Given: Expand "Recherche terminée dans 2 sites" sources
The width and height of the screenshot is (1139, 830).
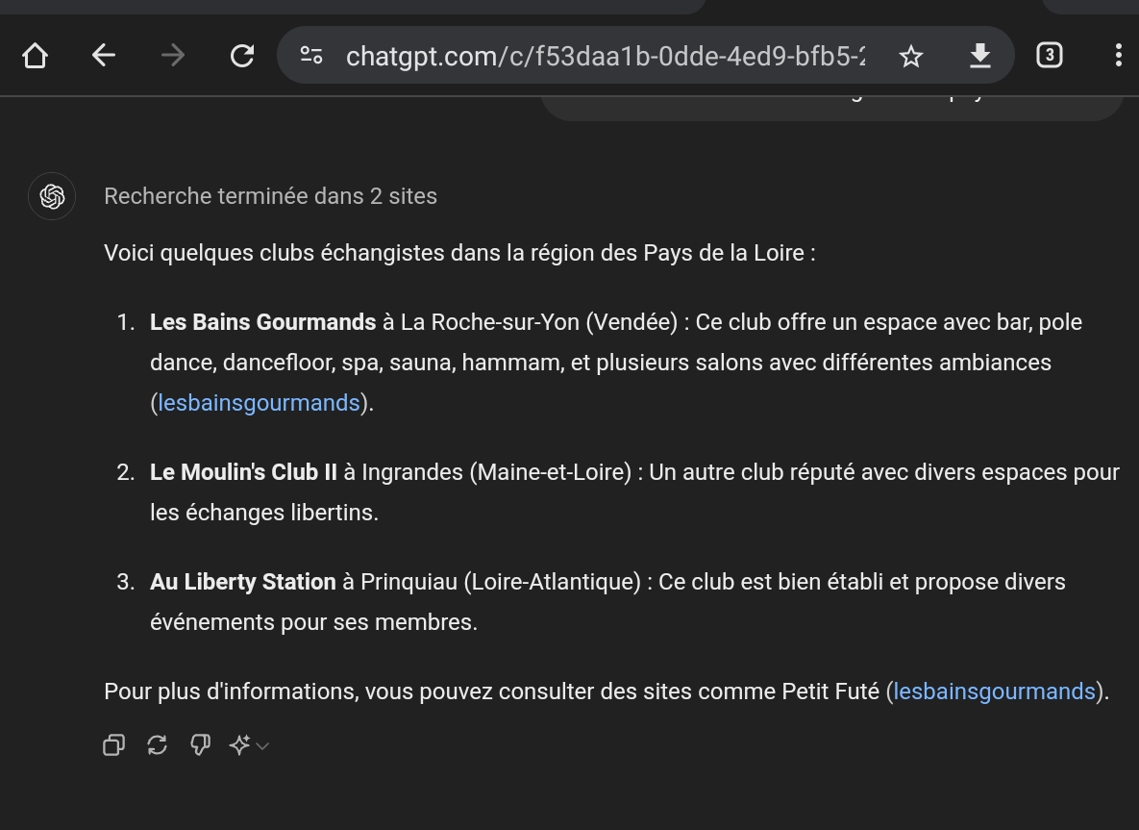Looking at the screenshot, I should 270,196.
